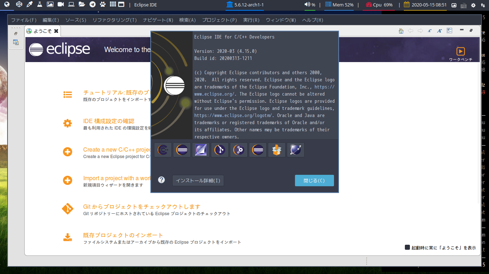
Task: Click the インストール詳細(I) button
Action: 198,181
